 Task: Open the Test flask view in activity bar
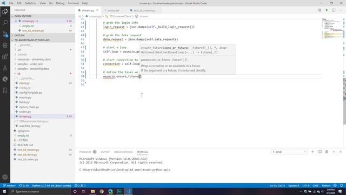point(5,68)
